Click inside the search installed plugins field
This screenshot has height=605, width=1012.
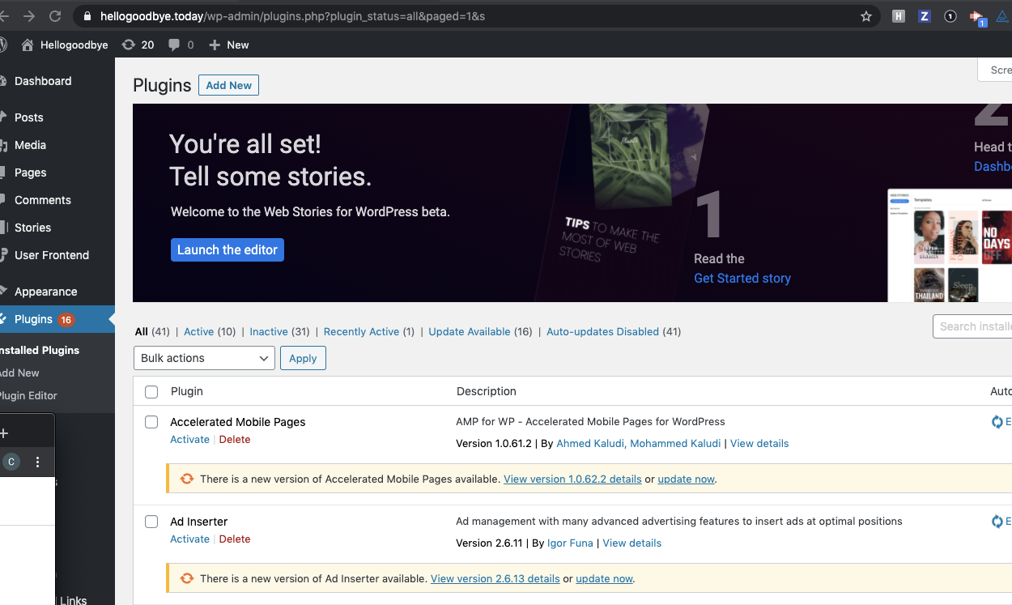[976, 326]
